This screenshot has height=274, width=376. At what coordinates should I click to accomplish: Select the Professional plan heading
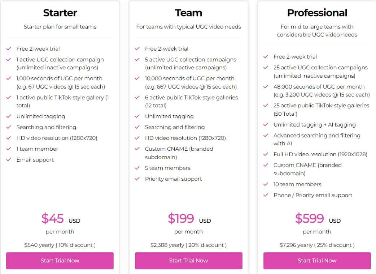click(x=317, y=12)
